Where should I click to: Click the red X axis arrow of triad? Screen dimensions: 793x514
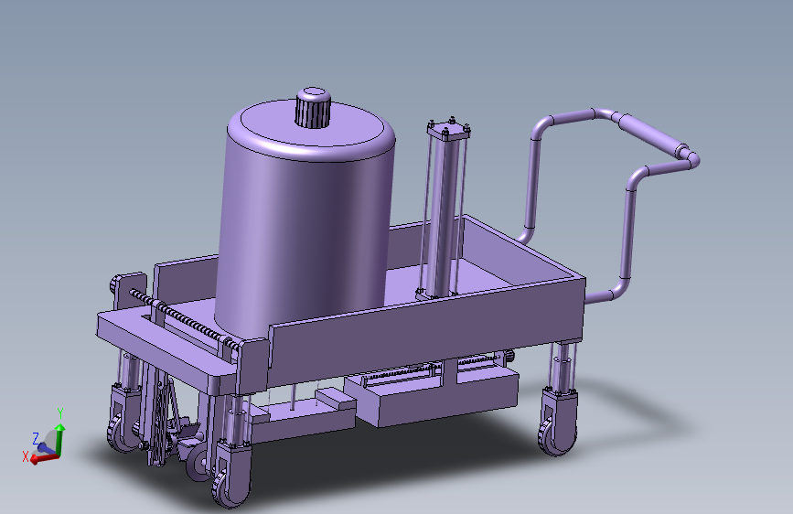point(43,458)
